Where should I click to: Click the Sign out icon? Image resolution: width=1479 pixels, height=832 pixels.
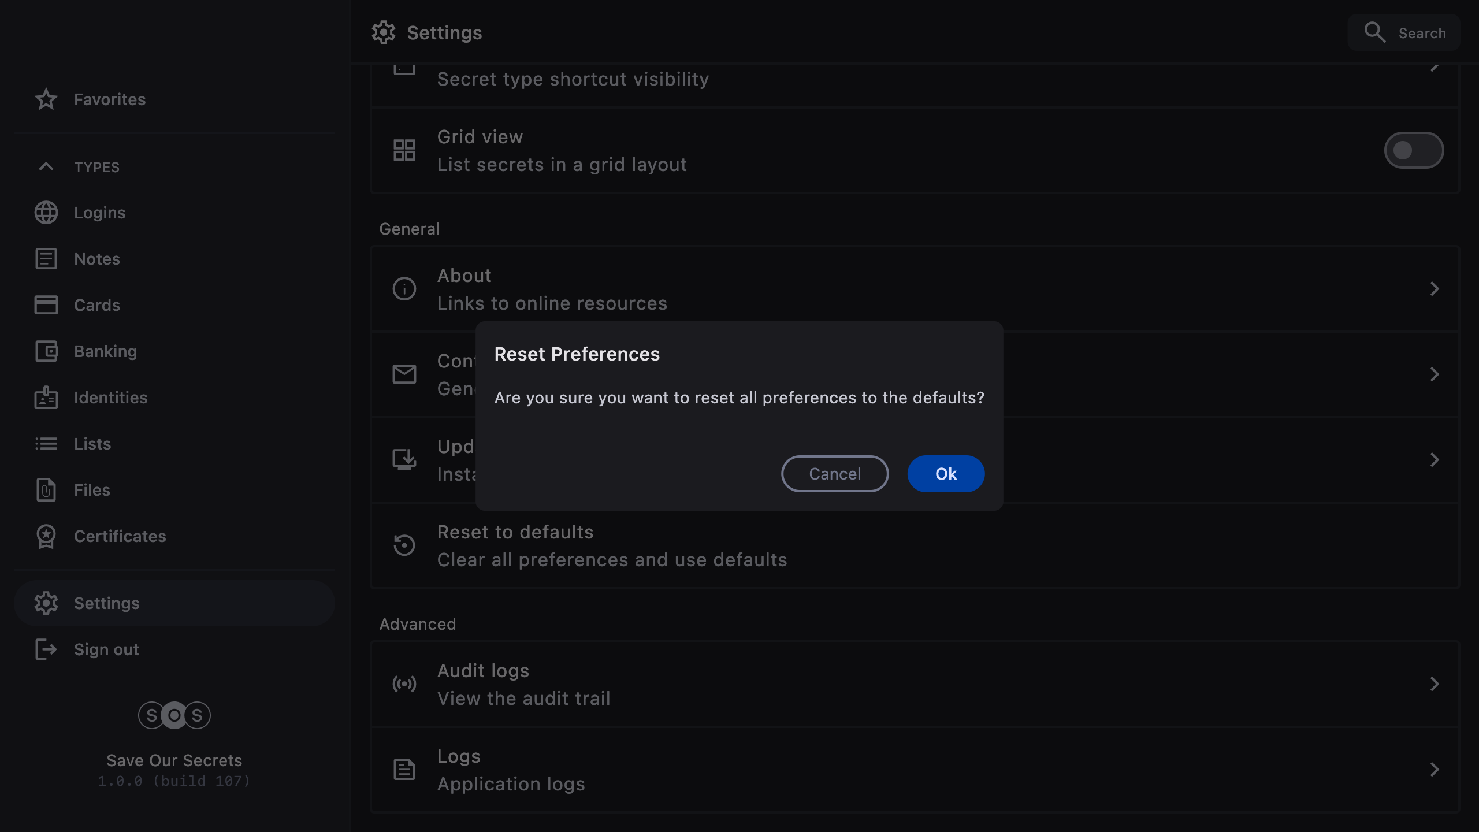46,649
